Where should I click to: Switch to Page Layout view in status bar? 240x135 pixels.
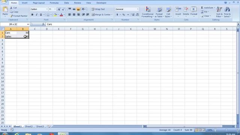point(200,130)
